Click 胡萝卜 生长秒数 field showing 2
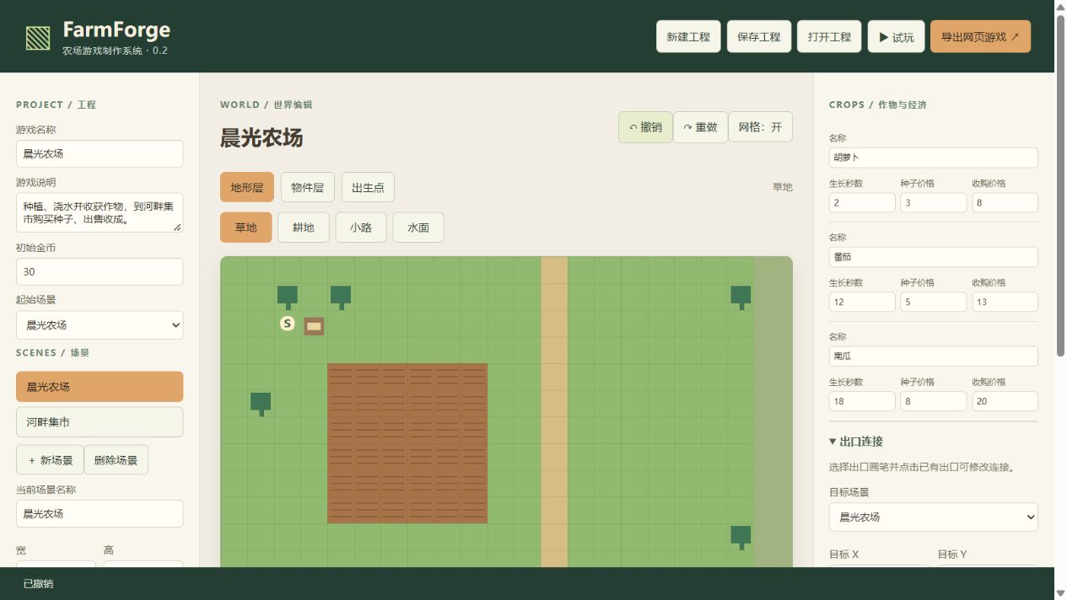The image size is (1067, 600). pyautogui.click(x=862, y=202)
